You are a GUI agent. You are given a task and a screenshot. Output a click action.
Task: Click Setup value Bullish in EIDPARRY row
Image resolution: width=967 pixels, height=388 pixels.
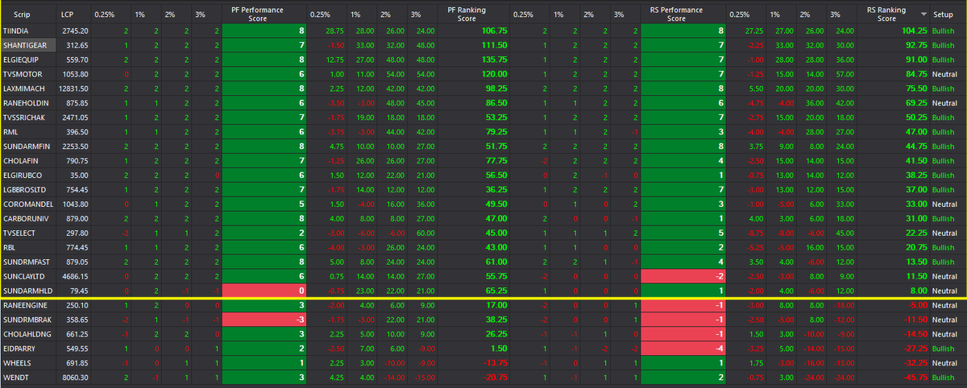coord(942,349)
